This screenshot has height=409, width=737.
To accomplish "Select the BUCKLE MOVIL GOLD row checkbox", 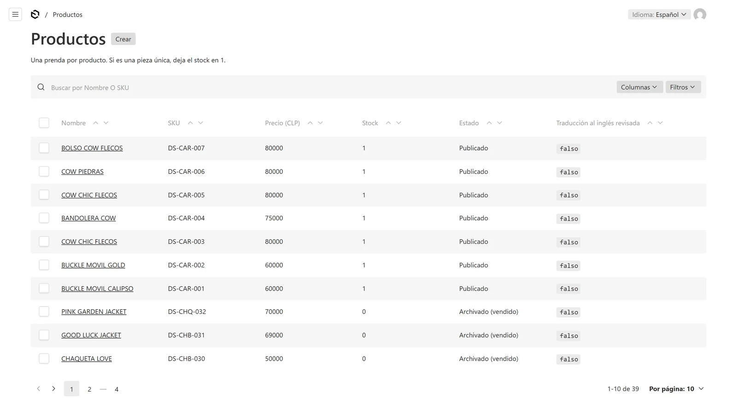I will coord(44,265).
